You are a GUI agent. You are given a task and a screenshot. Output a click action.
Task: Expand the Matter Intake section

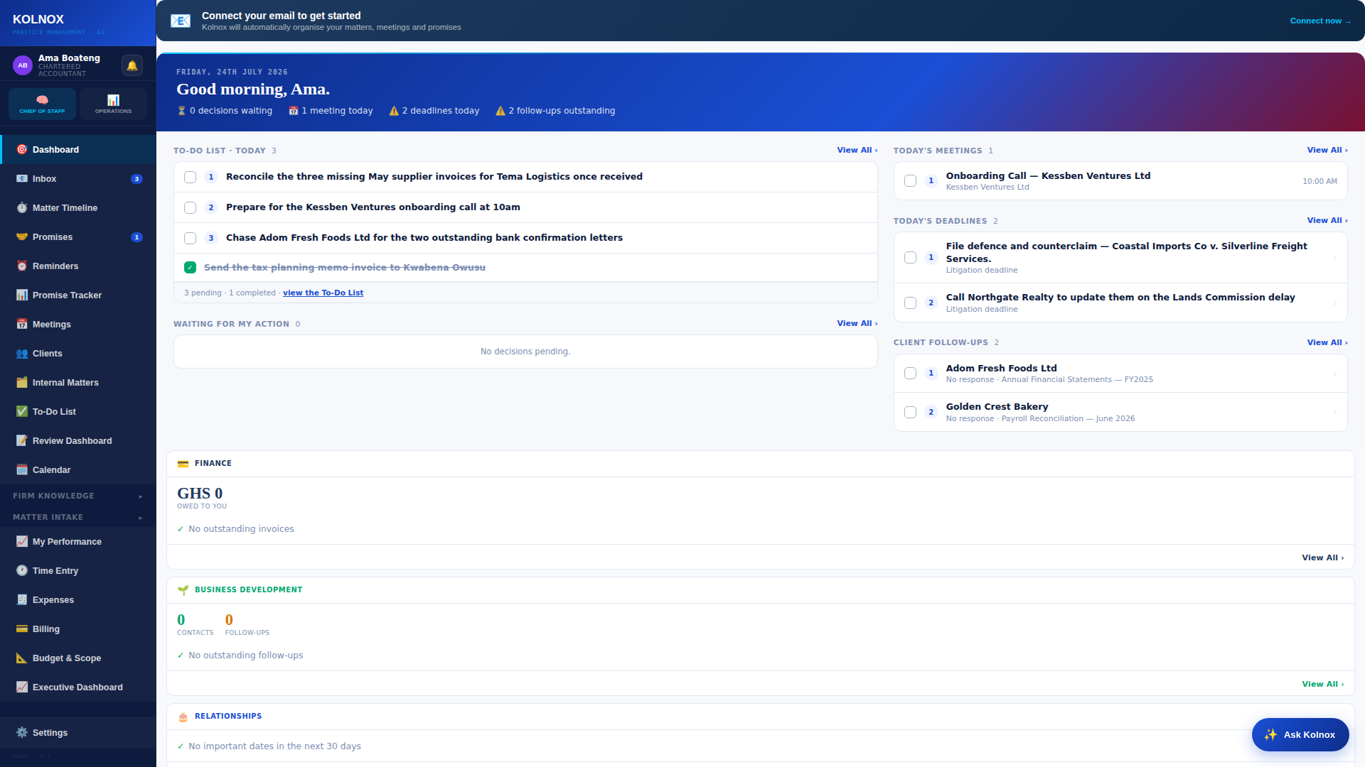click(x=77, y=517)
